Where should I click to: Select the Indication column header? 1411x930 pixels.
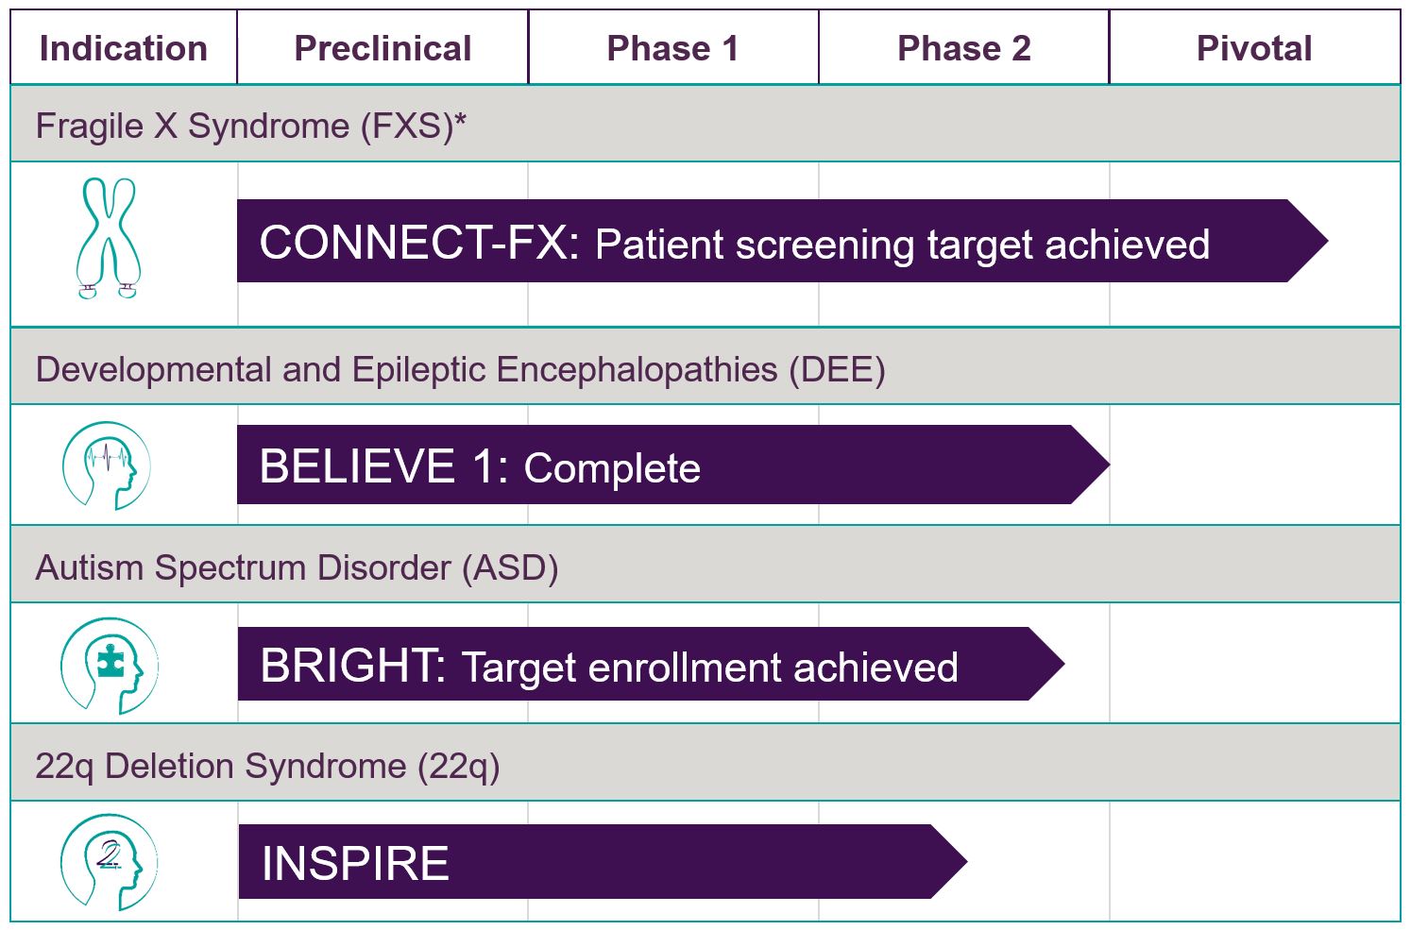click(x=124, y=48)
